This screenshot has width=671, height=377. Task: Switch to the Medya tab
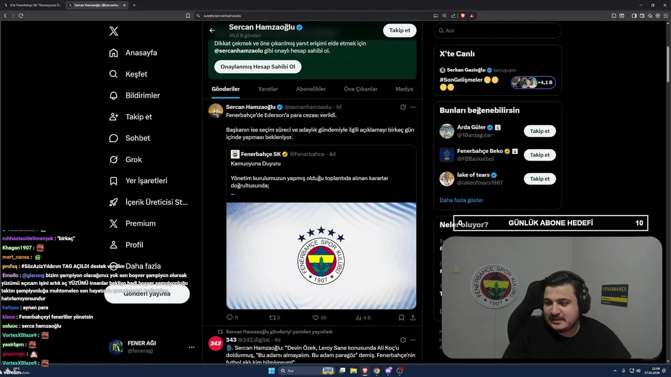tap(404, 89)
